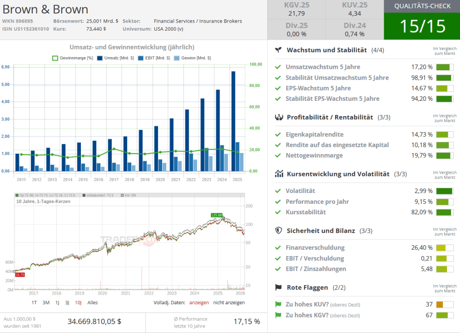Click the 125,88 price high marker on chart
460x333 pixels.
217,215
